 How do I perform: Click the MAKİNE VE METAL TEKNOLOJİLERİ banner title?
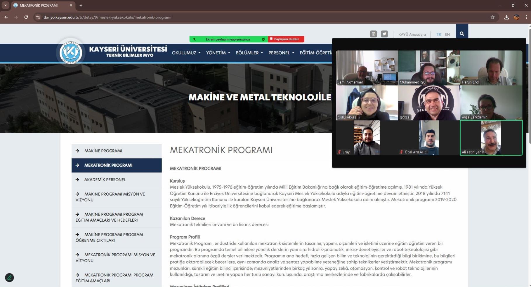coord(260,97)
